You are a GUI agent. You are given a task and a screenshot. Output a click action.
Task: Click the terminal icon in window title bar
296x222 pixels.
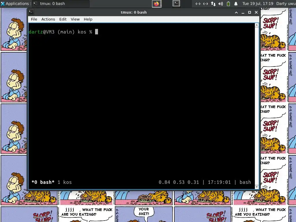coord(31,12)
